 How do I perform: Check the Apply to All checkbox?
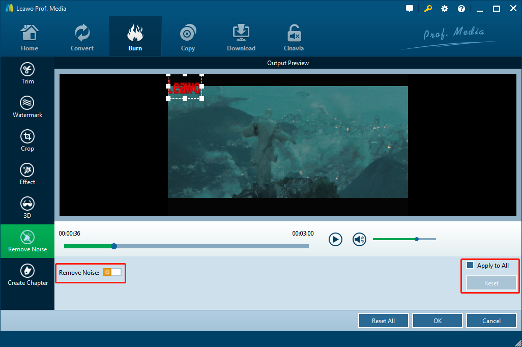[x=470, y=265]
